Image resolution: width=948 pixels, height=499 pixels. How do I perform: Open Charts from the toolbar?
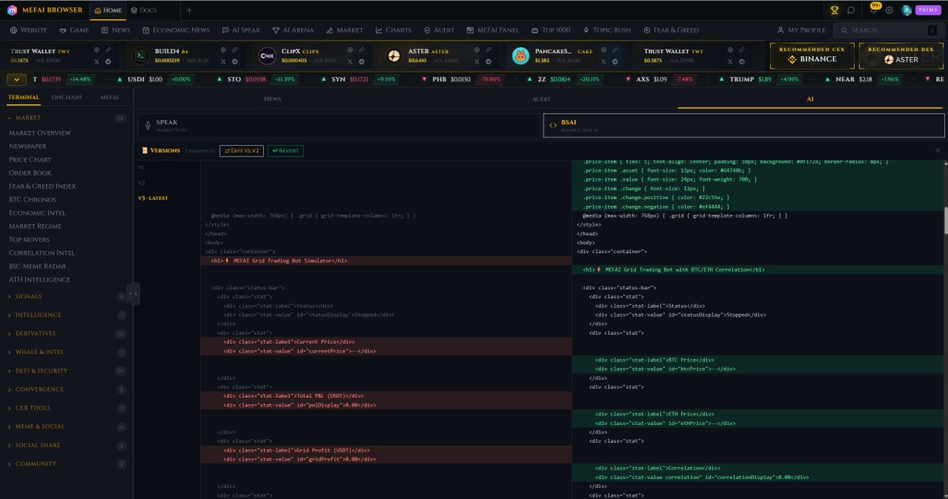(x=393, y=30)
